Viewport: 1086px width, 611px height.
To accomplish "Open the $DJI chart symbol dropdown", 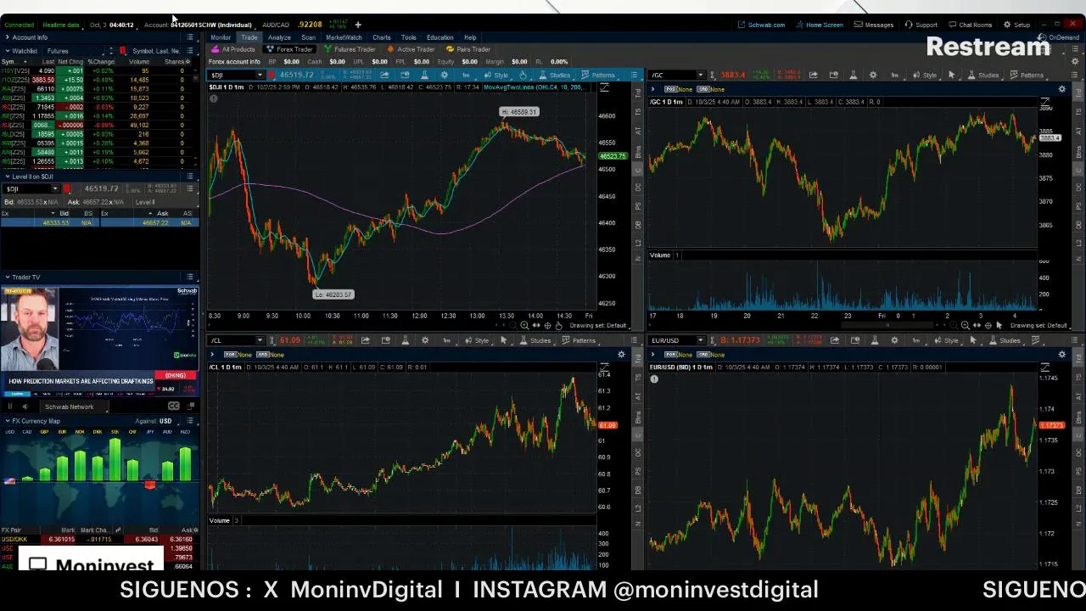I will tap(260, 75).
